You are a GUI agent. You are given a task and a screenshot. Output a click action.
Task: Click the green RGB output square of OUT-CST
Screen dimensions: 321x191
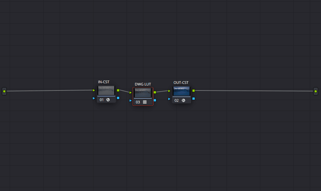pos(193,91)
